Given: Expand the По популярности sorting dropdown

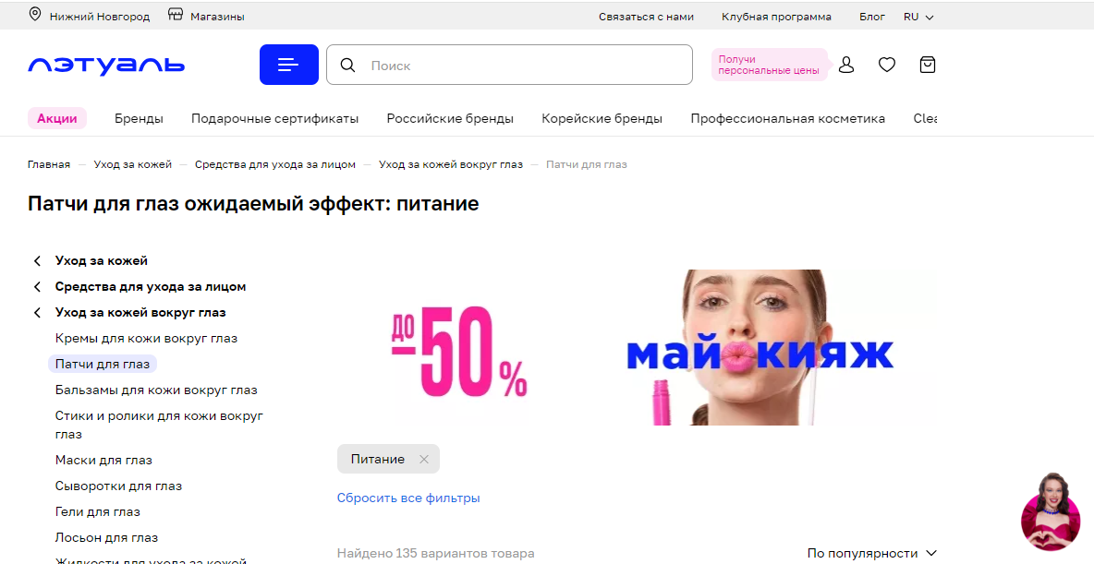Looking at the screenshot, I should pos(872,553).
